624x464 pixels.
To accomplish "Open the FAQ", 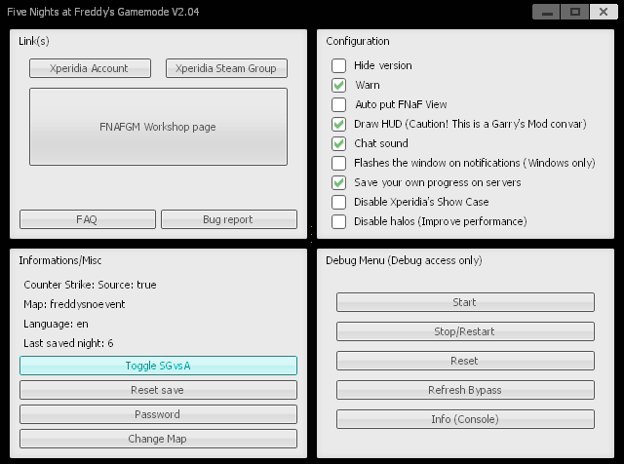I will click(88, 219).
